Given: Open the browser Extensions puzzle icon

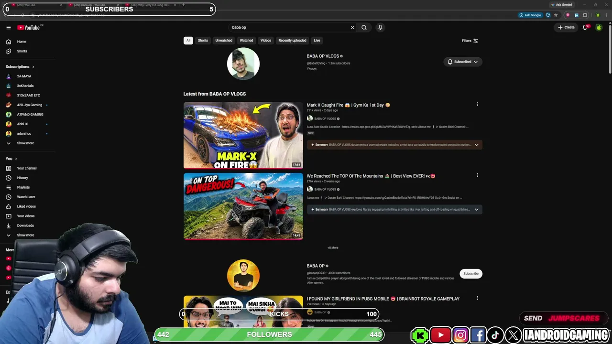Looking at the screenshot, I should tap(585, 15).
